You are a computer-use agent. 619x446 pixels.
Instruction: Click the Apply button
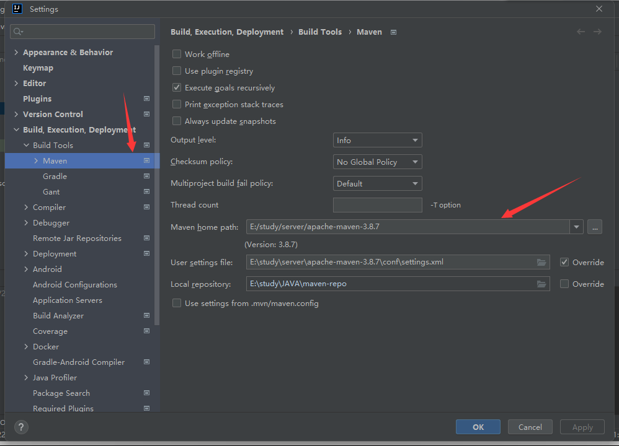click(x=582, y=427)
